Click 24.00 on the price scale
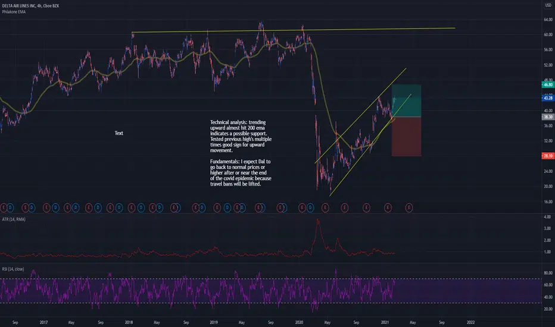 [x=548, y=171]
